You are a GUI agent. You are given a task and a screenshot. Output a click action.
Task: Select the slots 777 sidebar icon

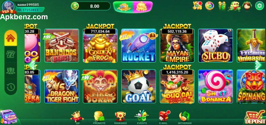11,55
